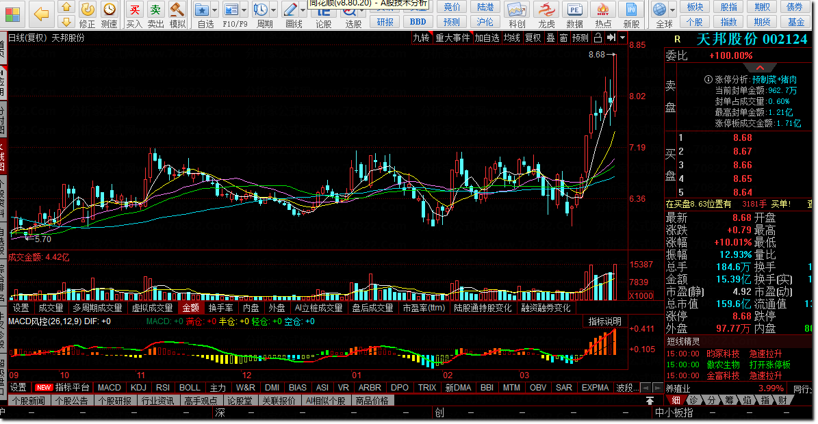Toggle 重大事件 markers on chart
The width and height of the screenshot is (818, 424).
453,38
